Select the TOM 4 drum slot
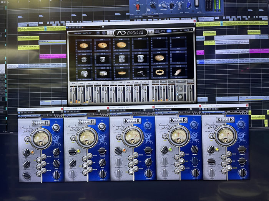This screenshot has width=269, height=201. pos(140,59)
